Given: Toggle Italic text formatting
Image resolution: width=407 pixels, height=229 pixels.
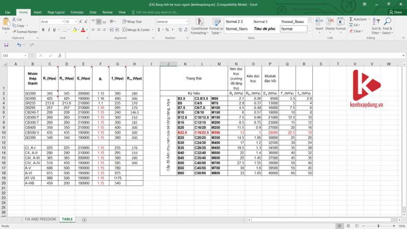Looking at the screenshot, I should tap(48, 30).
